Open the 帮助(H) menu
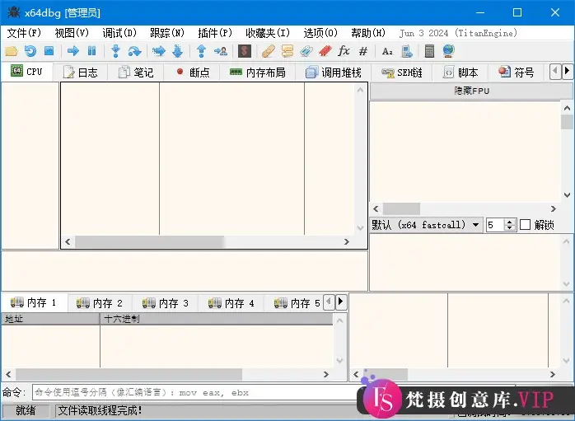Image resolution: width=575 pixels, height=421 pixels. [367, 33]
